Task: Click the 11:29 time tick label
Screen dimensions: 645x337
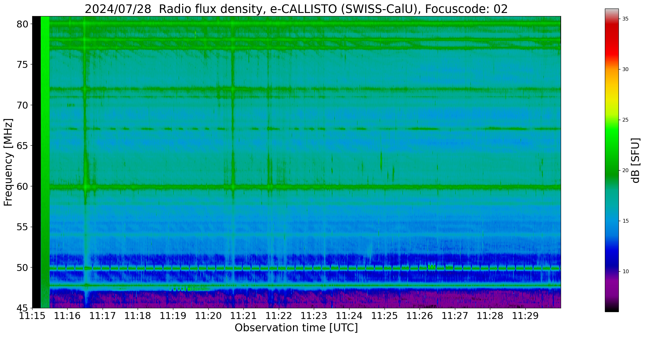Action: pos(525,316)
